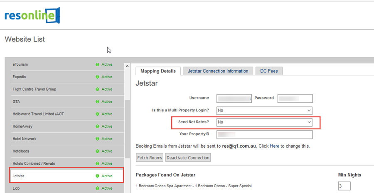Select Helloworld Travel Limited /AOT row

coord(67,114)
